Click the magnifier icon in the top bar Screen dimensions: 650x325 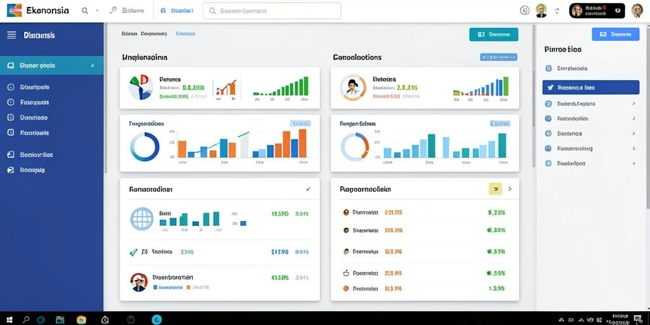coord(85,11)
